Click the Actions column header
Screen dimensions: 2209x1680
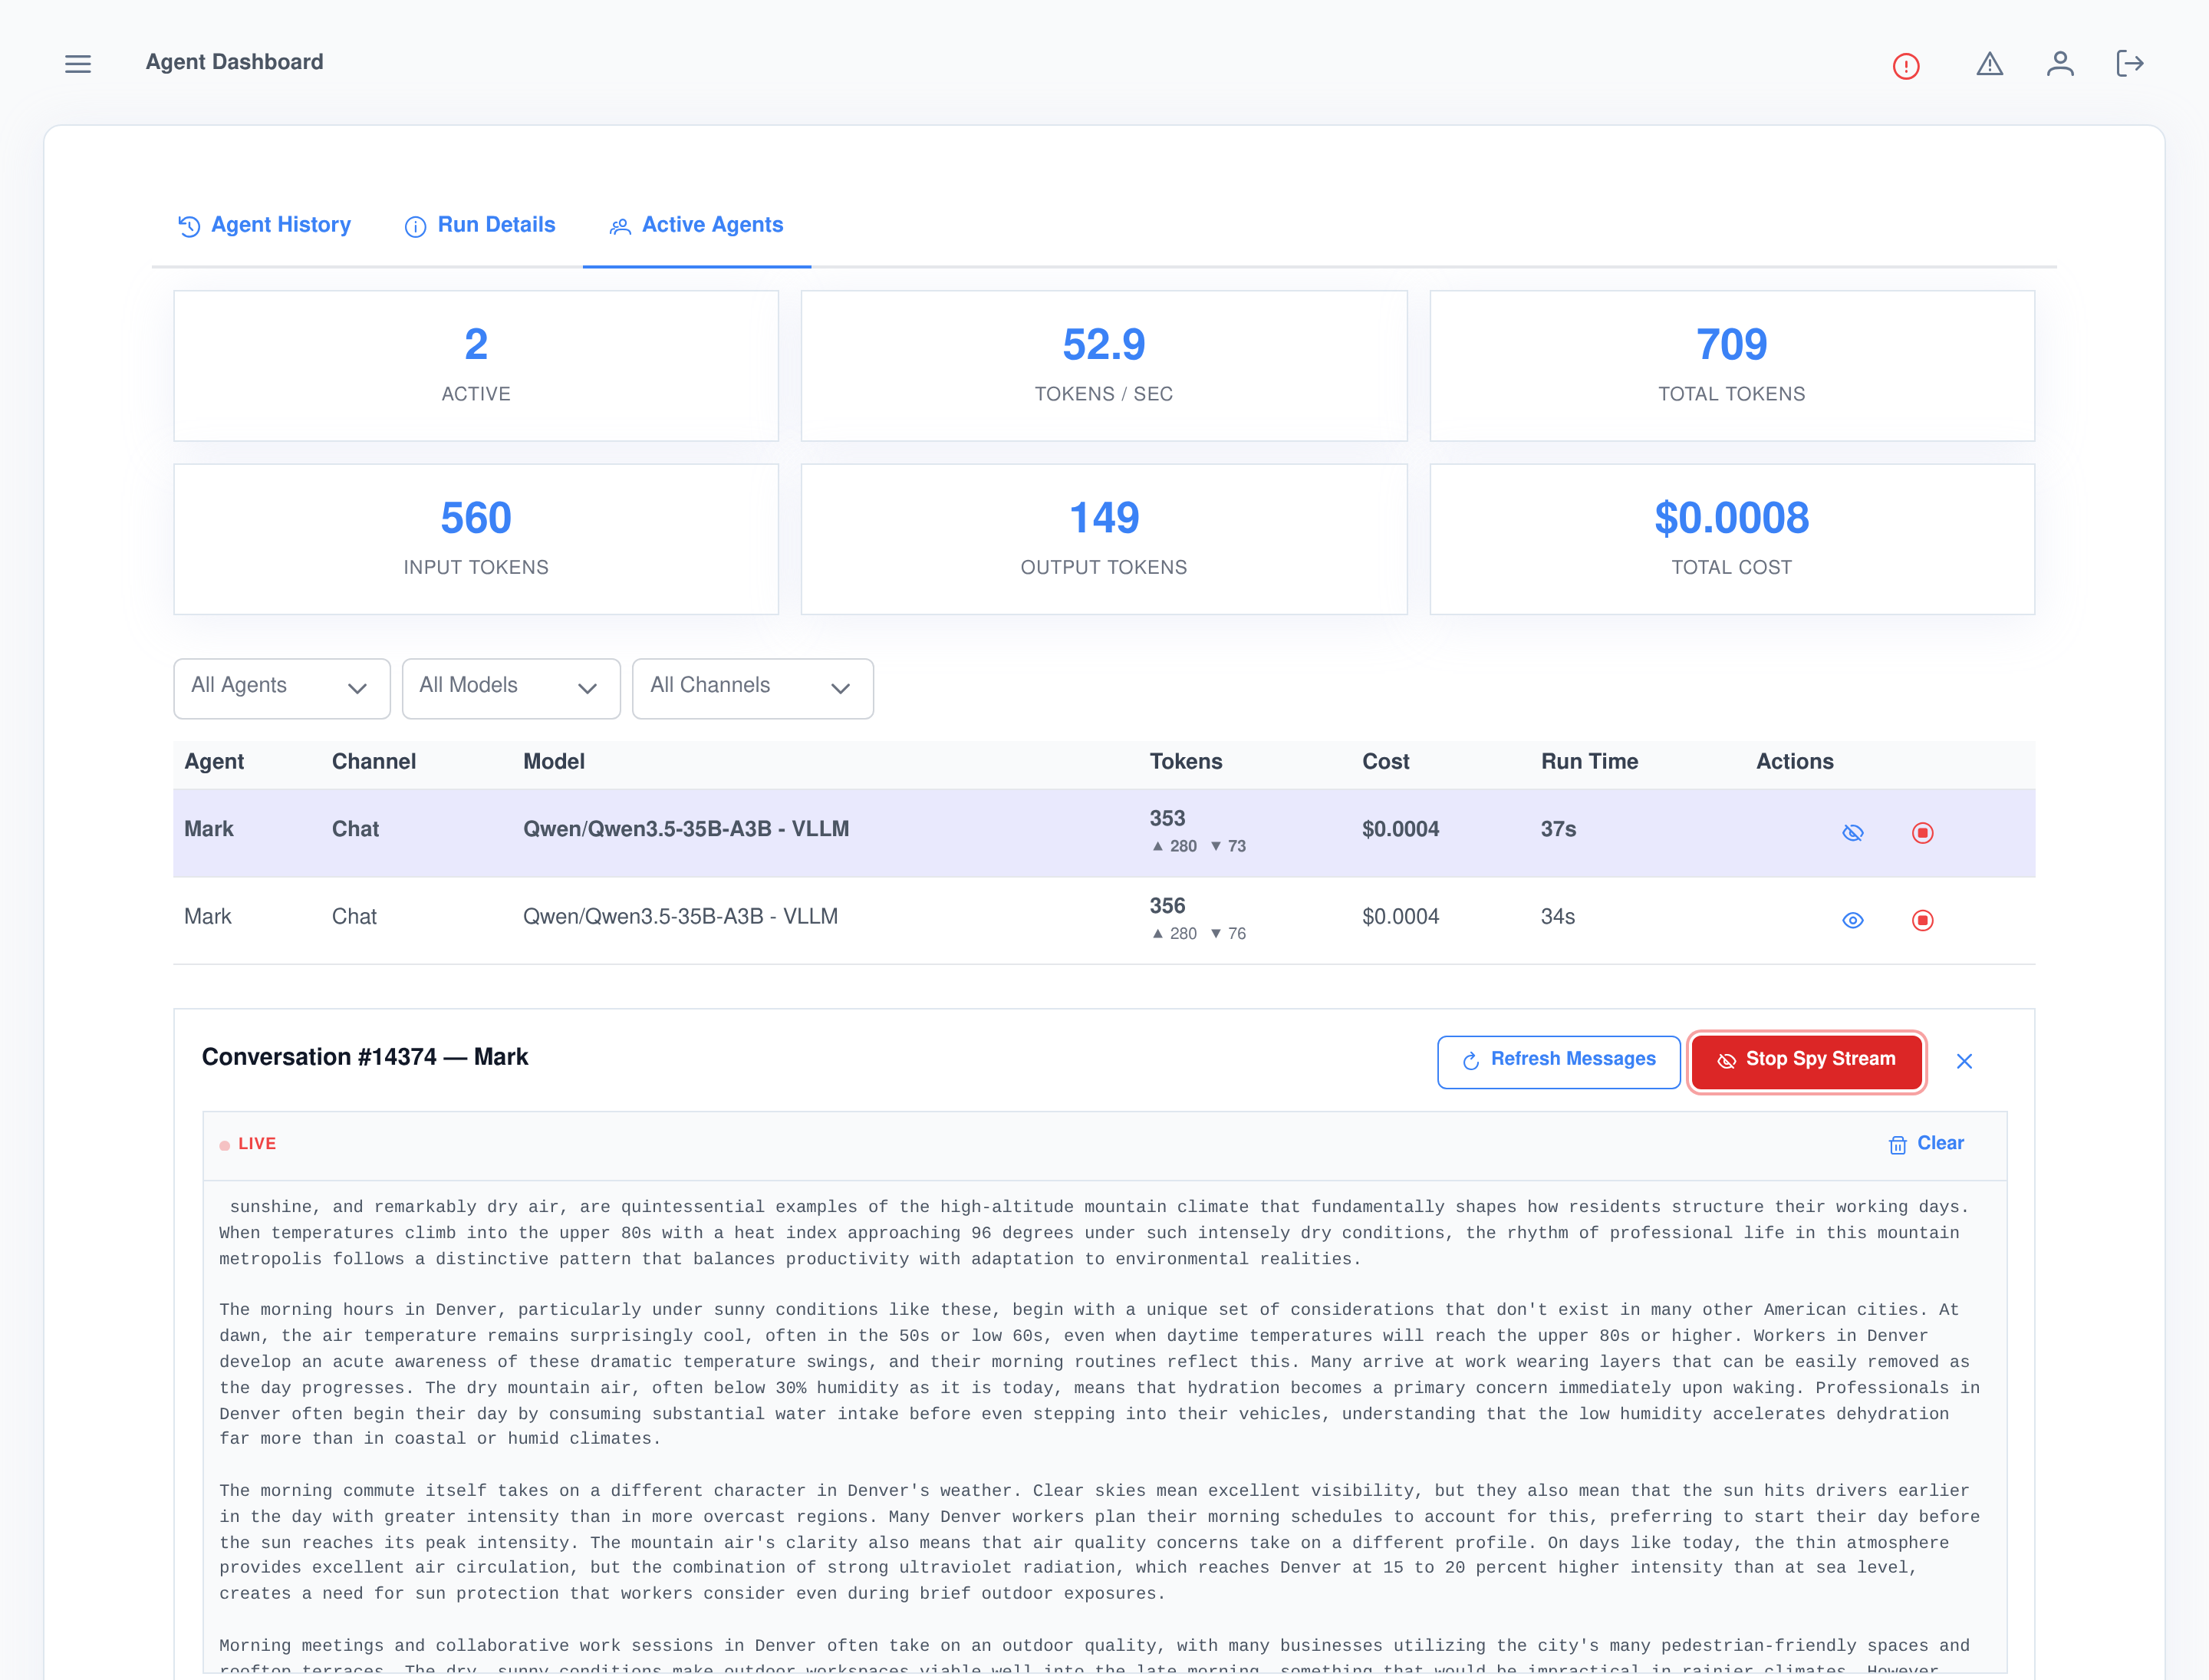[1795, 762]
